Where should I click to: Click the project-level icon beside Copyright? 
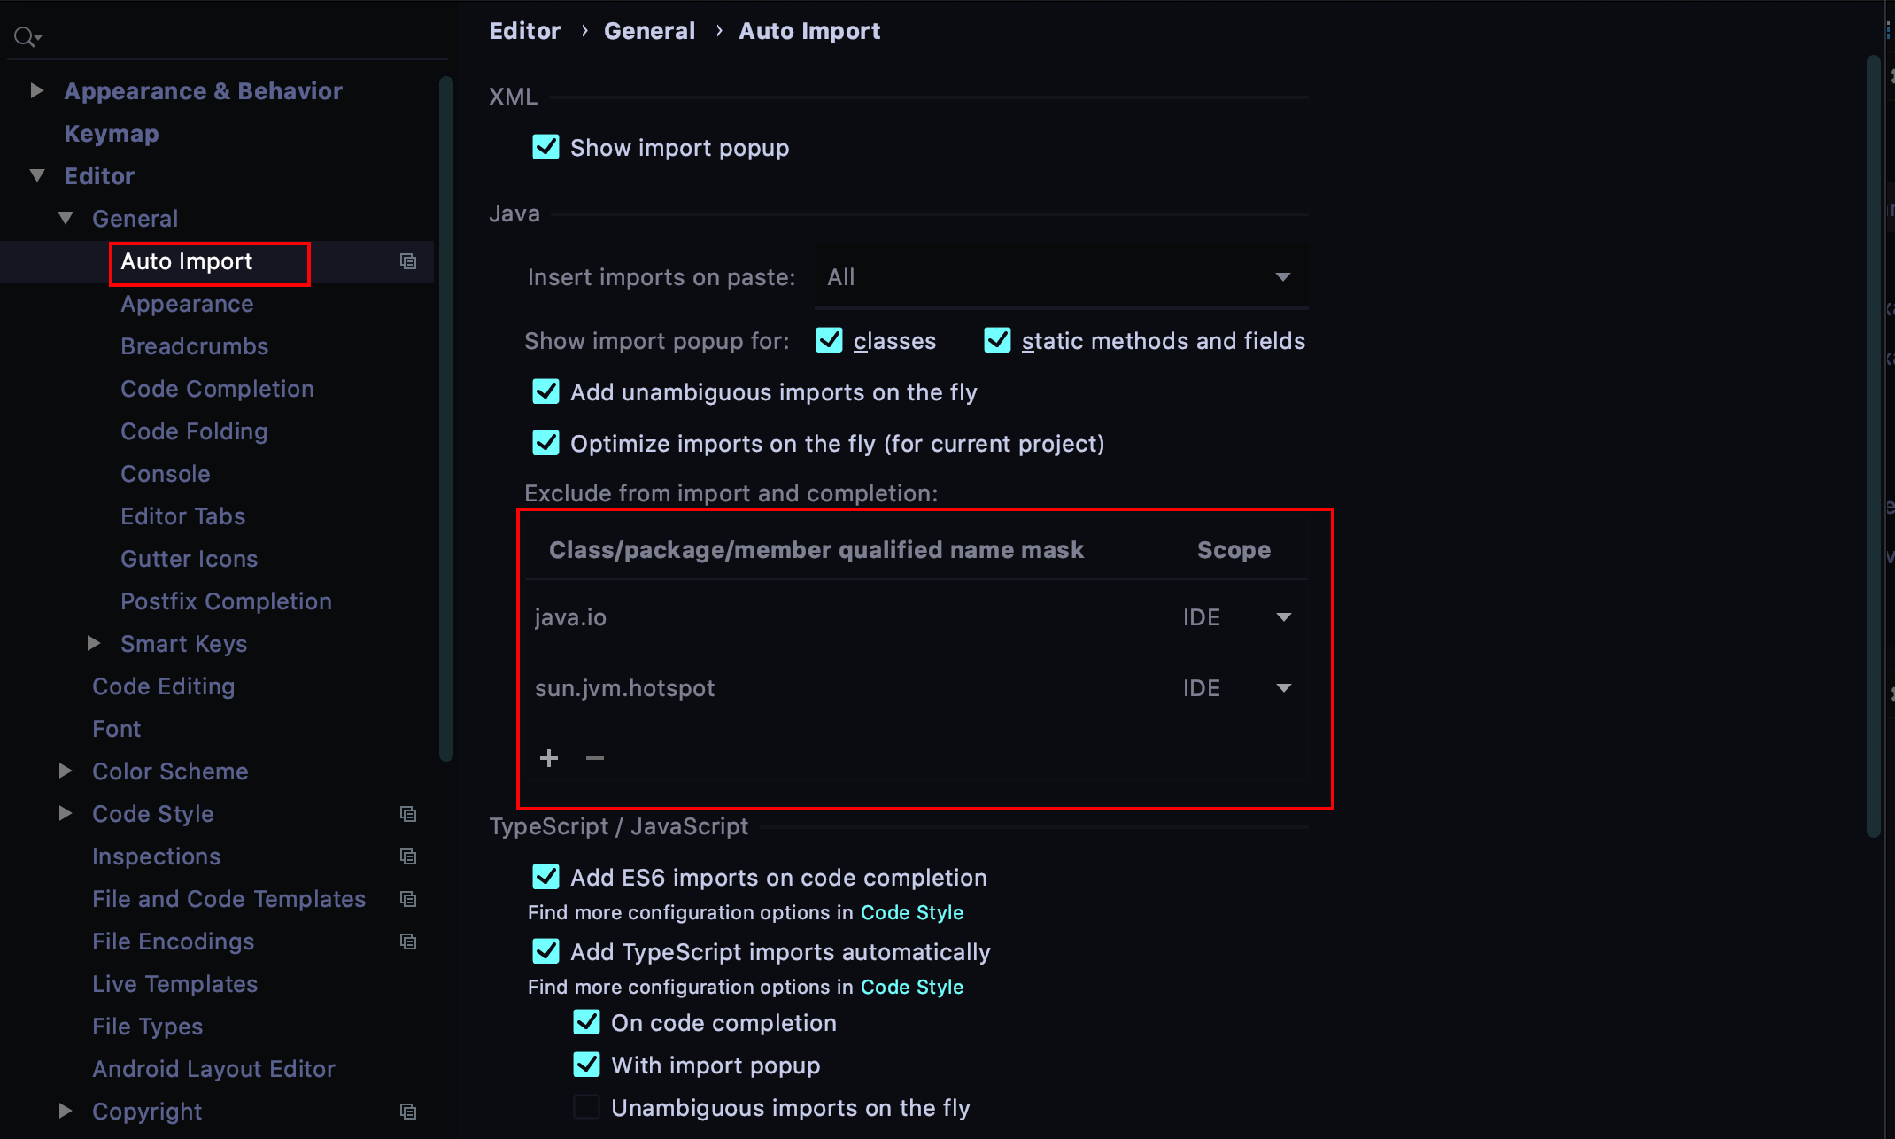click(408, 1112)
